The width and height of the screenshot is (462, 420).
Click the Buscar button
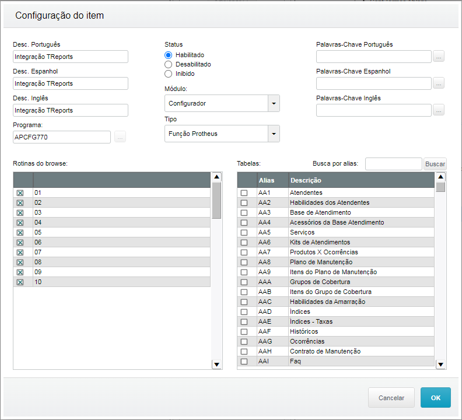click(435, 164)
